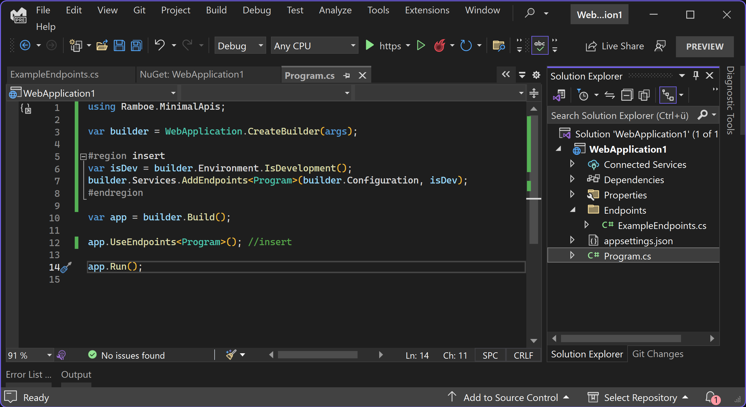Expand the Dependencies tree node
The height and width of the screenshot is (407, 746).
pos(572,179)
